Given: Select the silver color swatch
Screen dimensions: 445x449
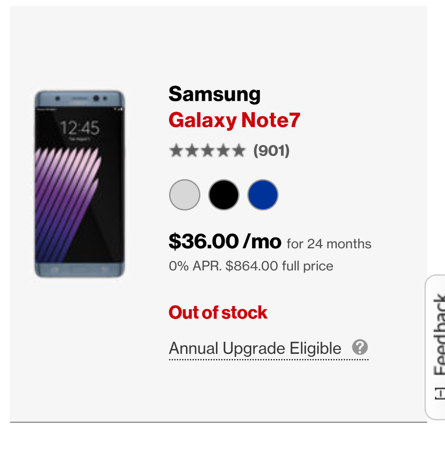Looking at the screenshot, I should 185,195.
